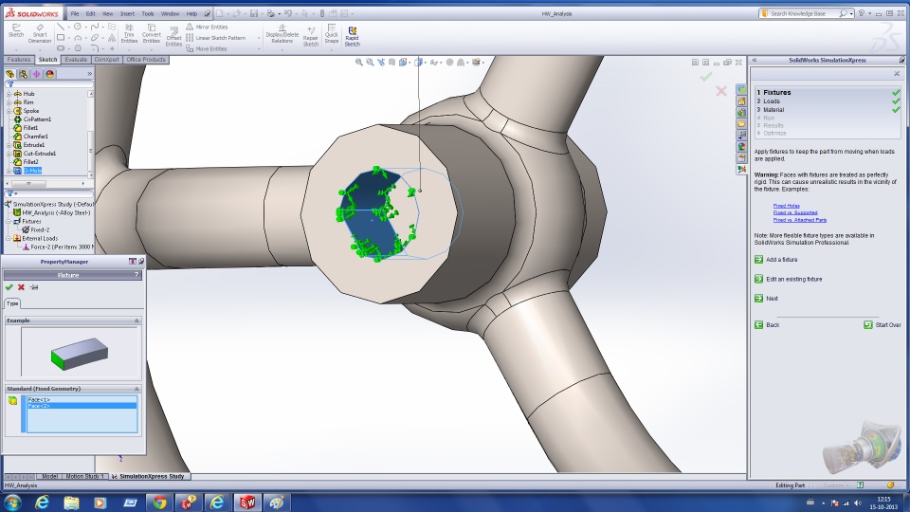Accept the fixture with green checkmark
This screenshot has width=910, height=512.
(9, 286)
